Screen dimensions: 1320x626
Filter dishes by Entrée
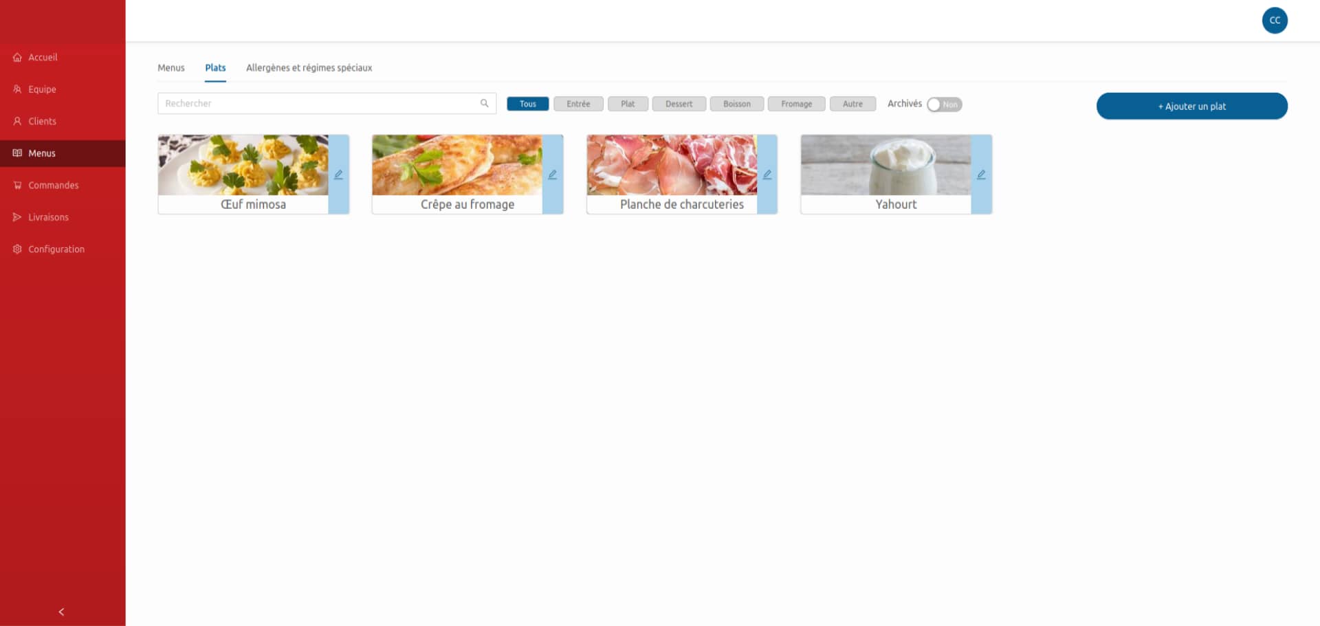(x=578, y=104)
